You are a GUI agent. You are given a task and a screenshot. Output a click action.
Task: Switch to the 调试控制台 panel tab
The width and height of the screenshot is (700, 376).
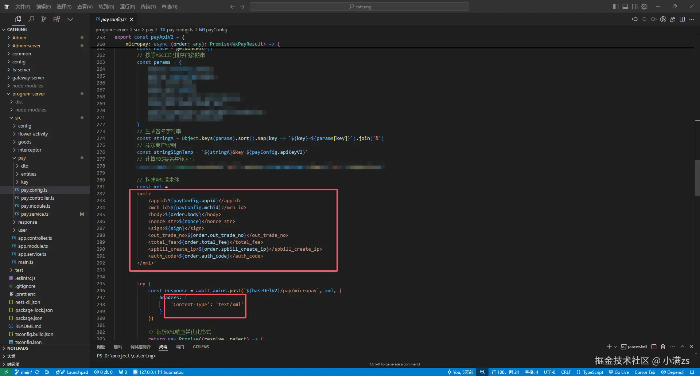pyautogui.click(x=140, y=347)
